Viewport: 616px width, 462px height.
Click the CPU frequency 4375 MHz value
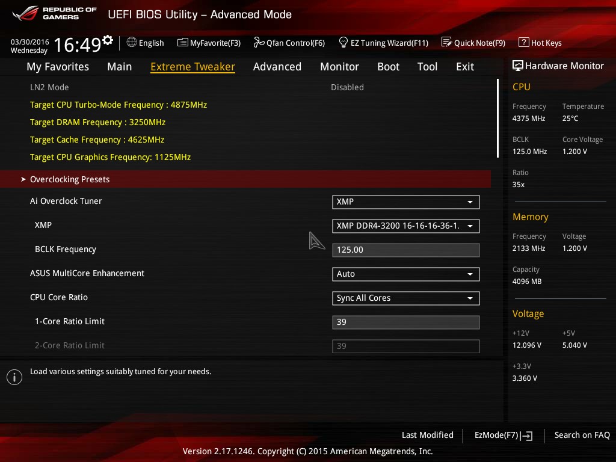coord(529,119)
